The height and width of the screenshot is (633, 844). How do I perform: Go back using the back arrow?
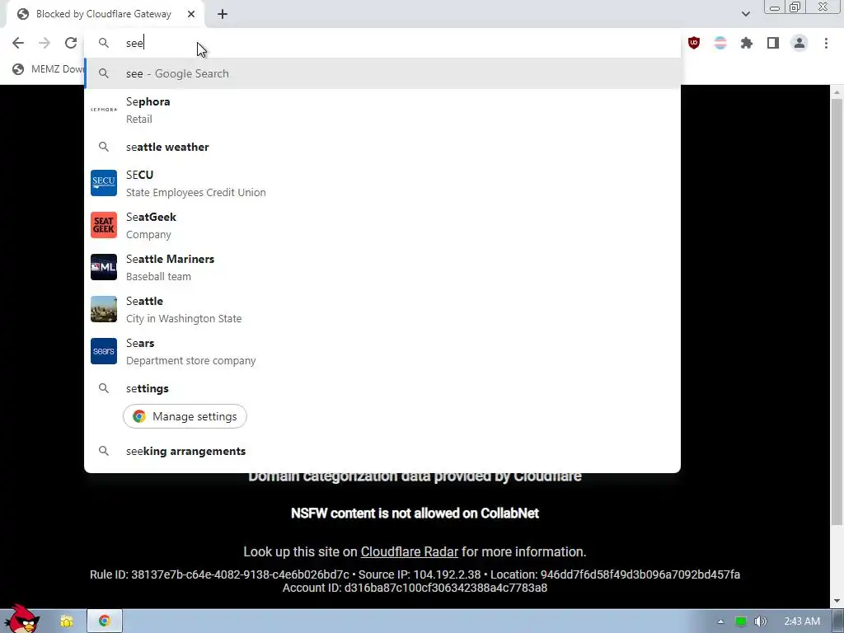click(18, 43)
